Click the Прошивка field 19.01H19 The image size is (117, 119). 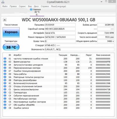pos(60,25)
